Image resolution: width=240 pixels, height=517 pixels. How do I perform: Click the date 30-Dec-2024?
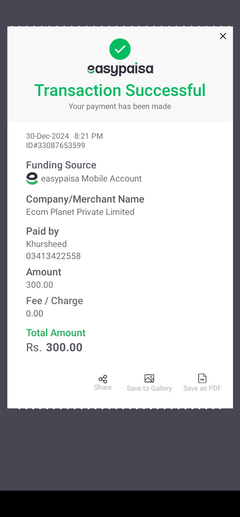pos(48,136)
